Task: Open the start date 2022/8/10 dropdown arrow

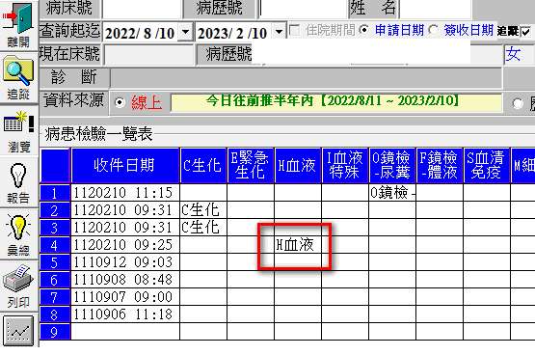Action: (186, 33)
